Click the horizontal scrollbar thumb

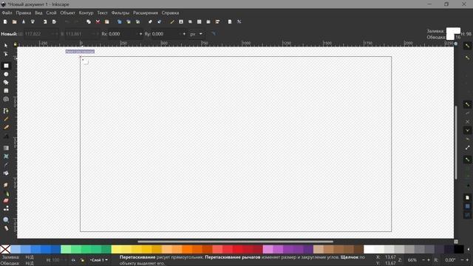[x=235, y=242]
